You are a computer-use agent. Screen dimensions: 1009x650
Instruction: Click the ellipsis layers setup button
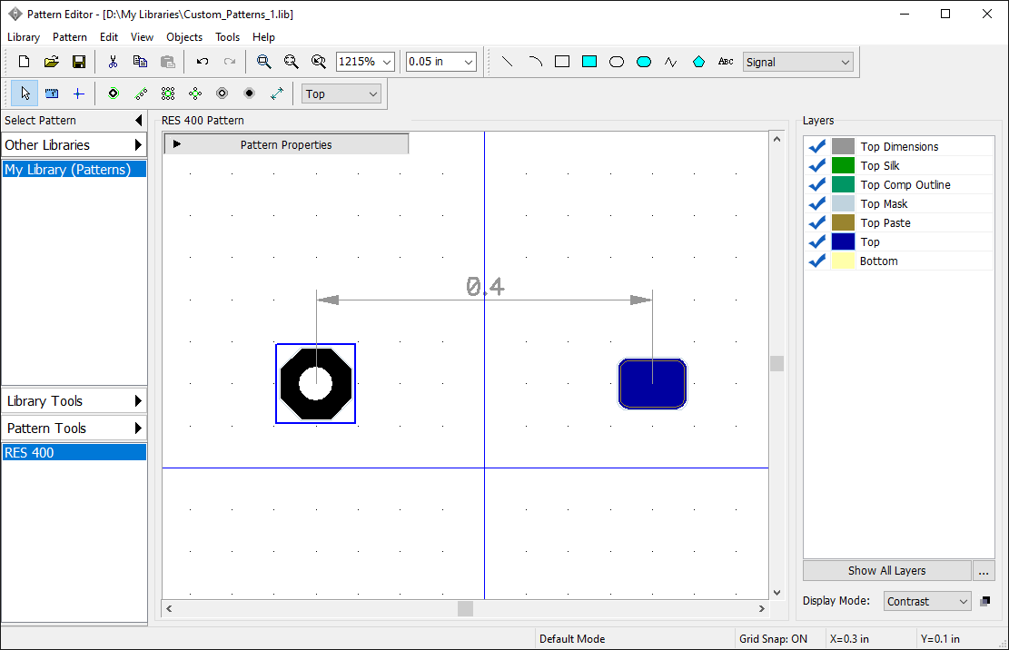(x=984, y=570)
